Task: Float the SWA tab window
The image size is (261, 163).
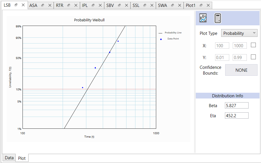Action: (x=172, y=5)
